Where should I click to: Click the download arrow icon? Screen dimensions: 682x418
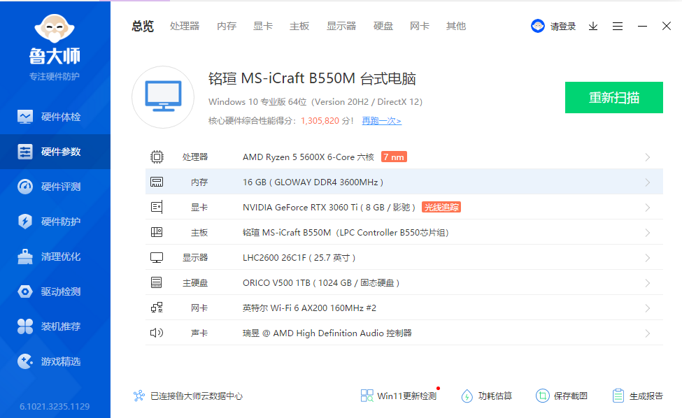pos(593,26)
